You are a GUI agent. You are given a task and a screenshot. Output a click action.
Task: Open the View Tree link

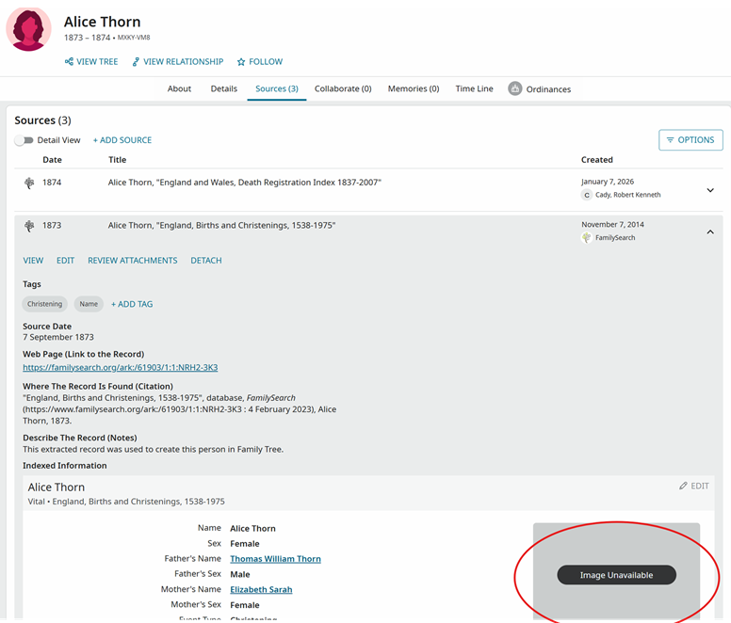[x=91, y=61]
